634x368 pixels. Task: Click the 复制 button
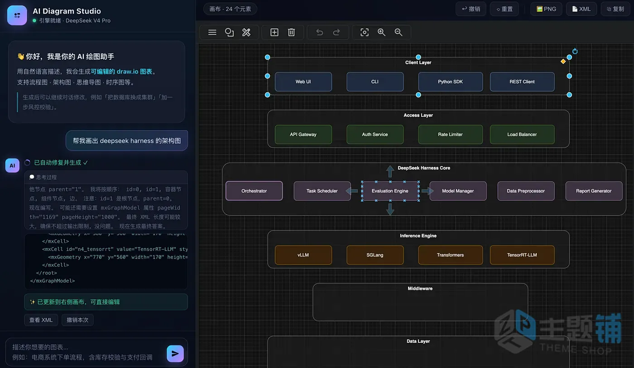click(615, 9)
